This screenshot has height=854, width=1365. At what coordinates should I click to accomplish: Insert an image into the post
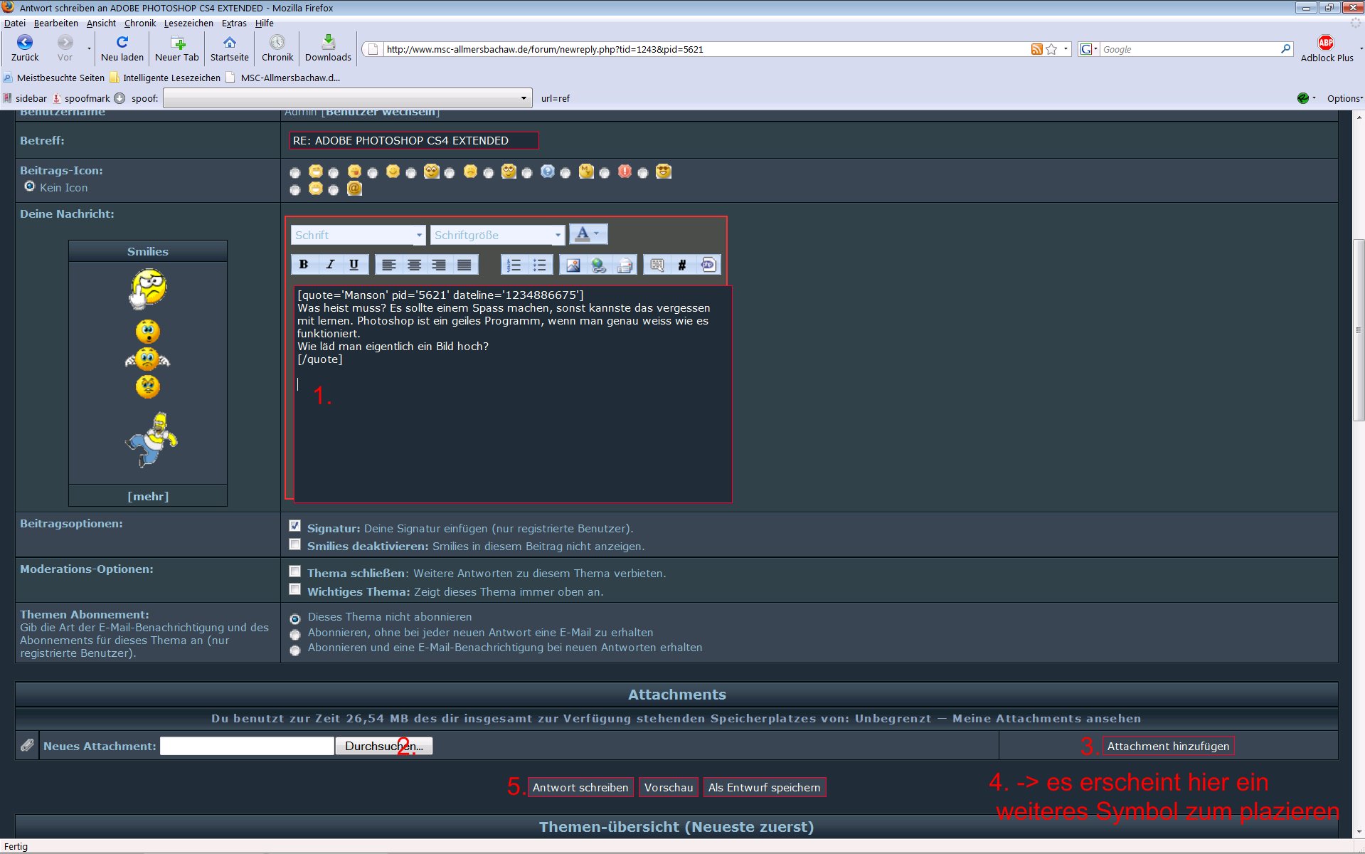(x=573, y=265)
